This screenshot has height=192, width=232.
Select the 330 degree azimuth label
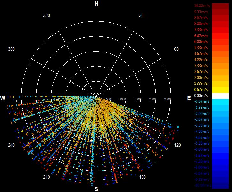pos(46,16)
